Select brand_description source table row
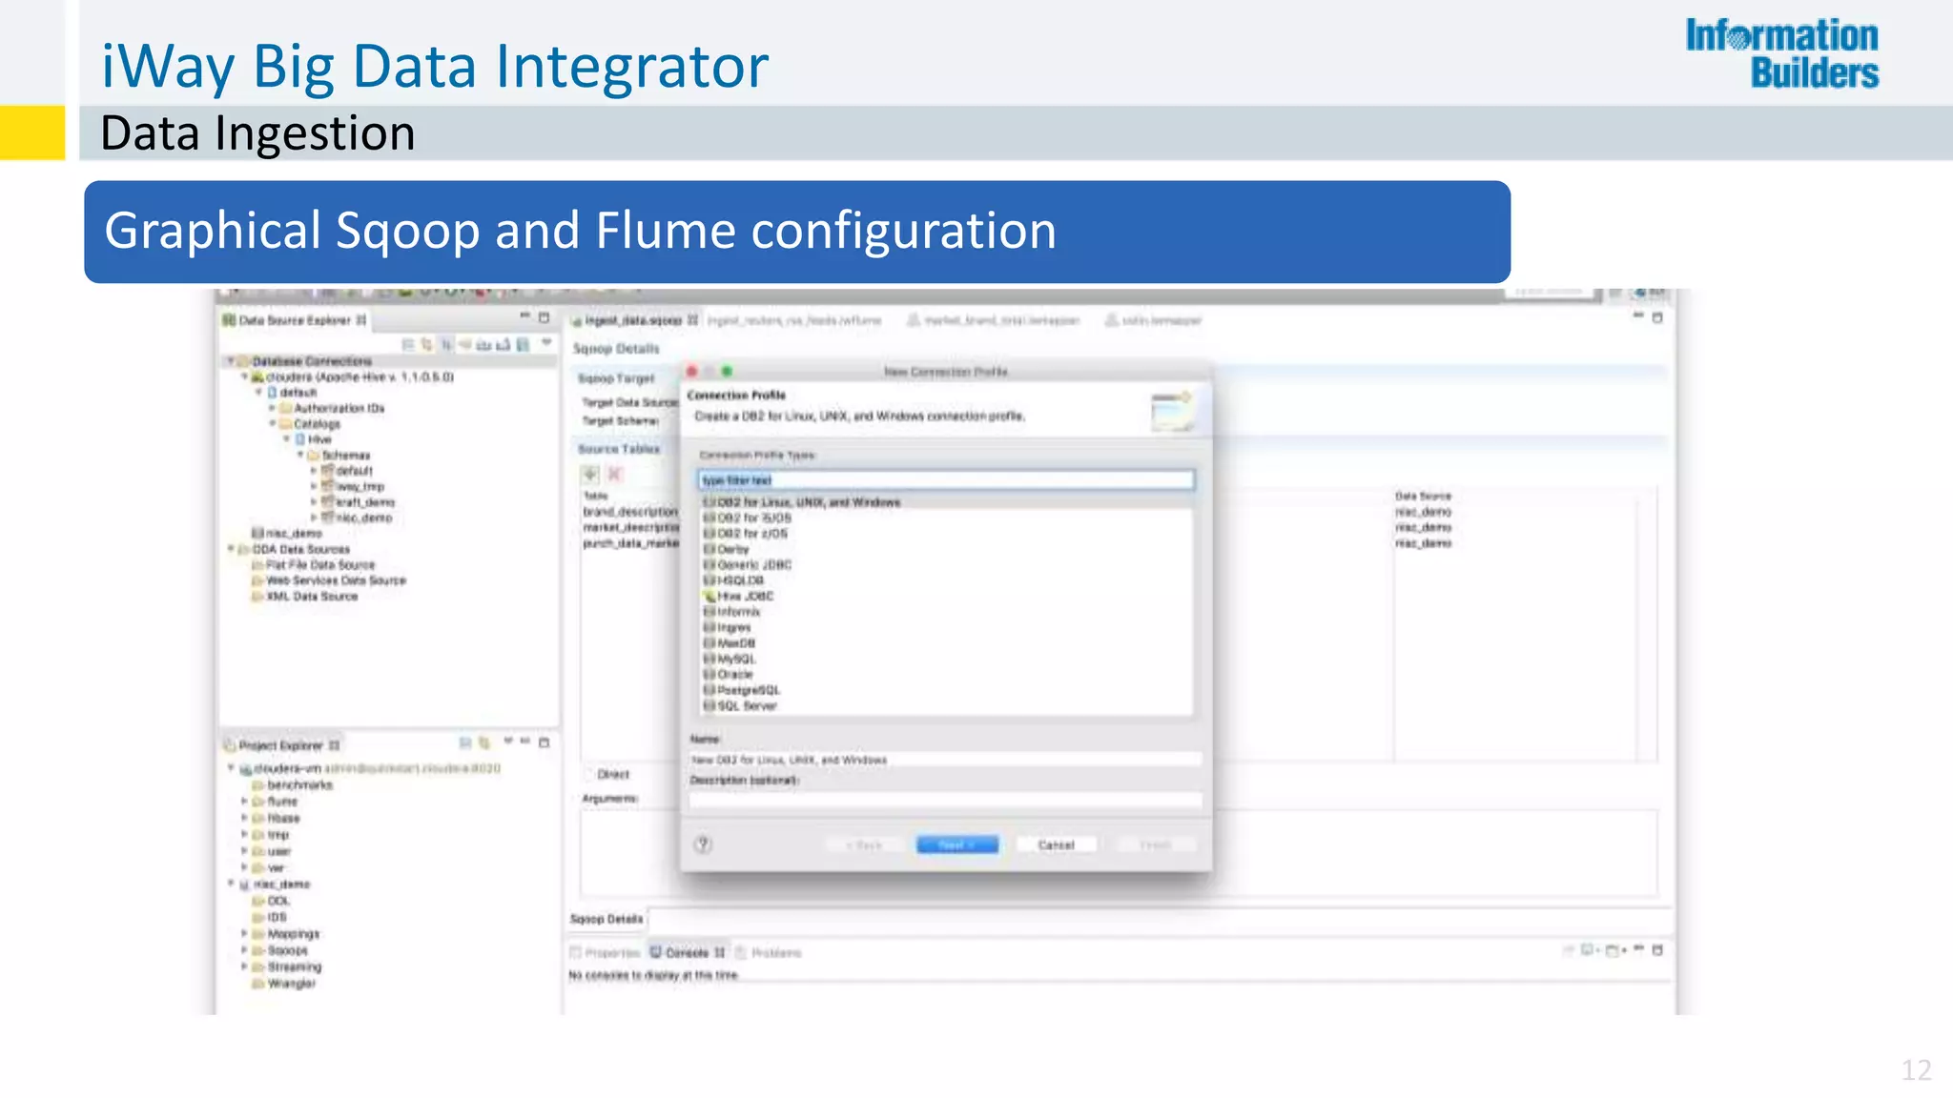Viewport: 1953px width, 1098px height. pos(630,512)
